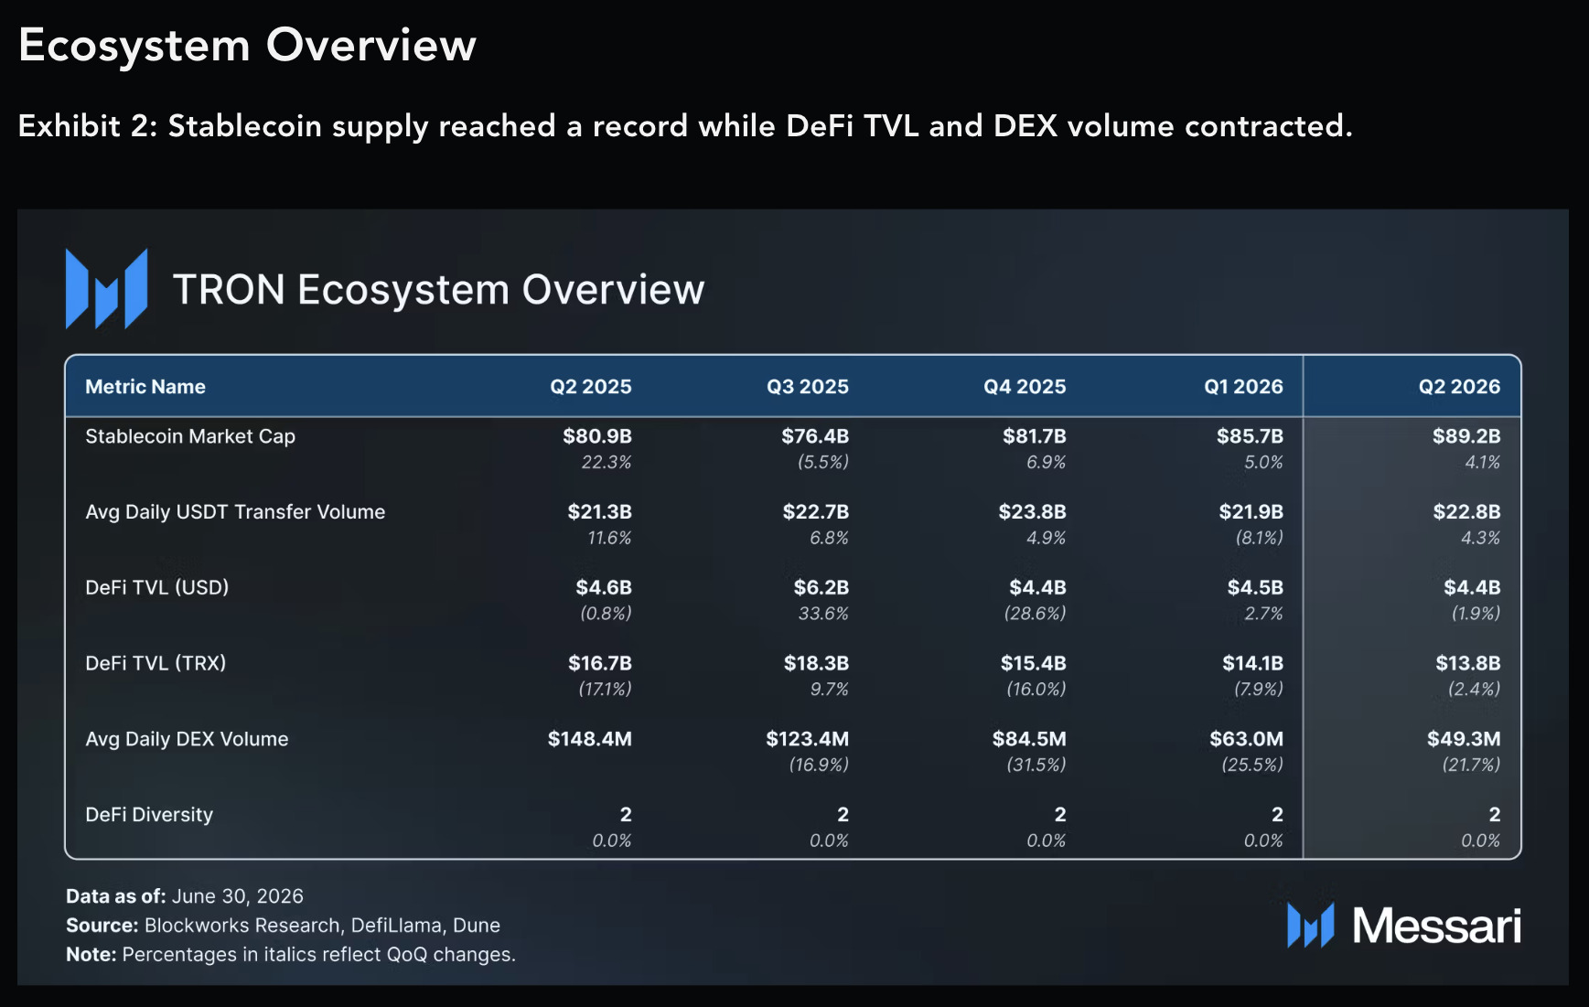This screenshot has width=1589, height=1007.
Task: Click the Ecosystem Overview heading
Action: 247,45
